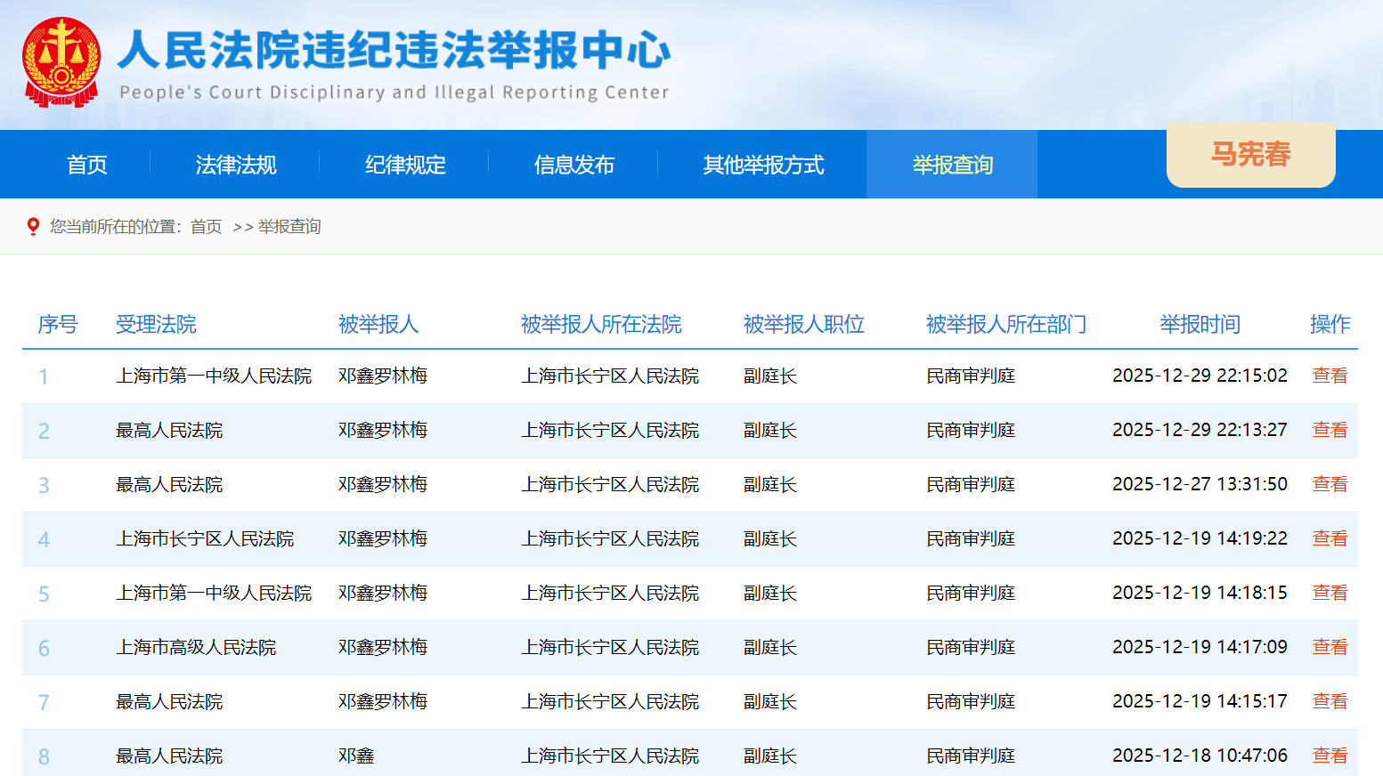Open the 其他举报方式 navigation item

763,164
